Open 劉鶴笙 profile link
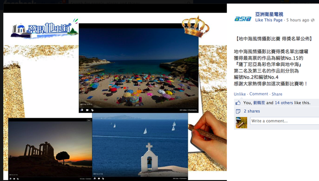Viewport: 319px width, 181px height. (x=259, y=102)
